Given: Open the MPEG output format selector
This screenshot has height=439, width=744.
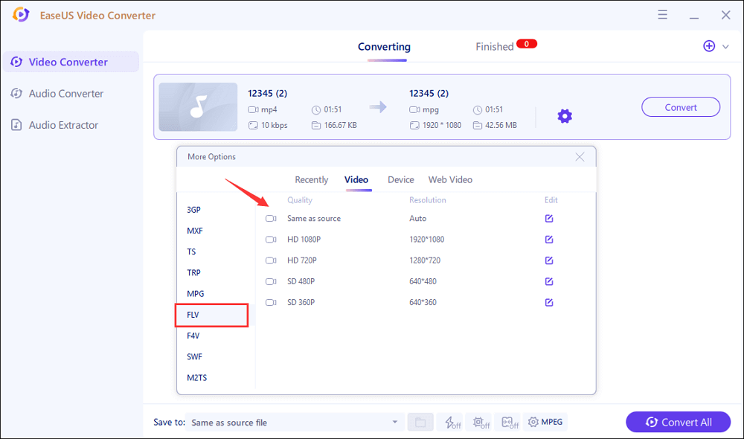Looking at the screenshot, I should [545, 422].
